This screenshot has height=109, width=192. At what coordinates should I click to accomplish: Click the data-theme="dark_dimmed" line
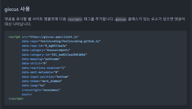click(42, 81)
